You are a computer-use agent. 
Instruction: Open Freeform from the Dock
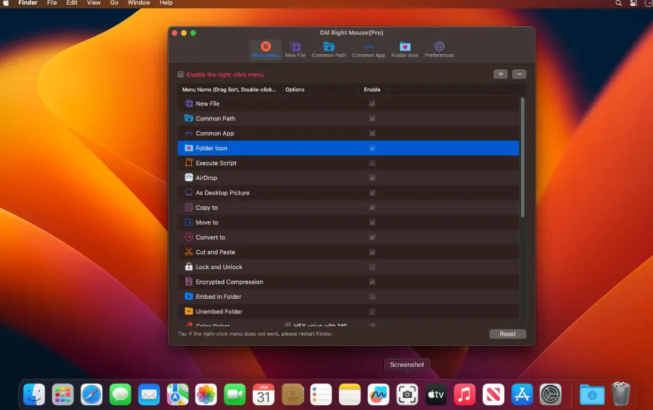coord(378,394)
